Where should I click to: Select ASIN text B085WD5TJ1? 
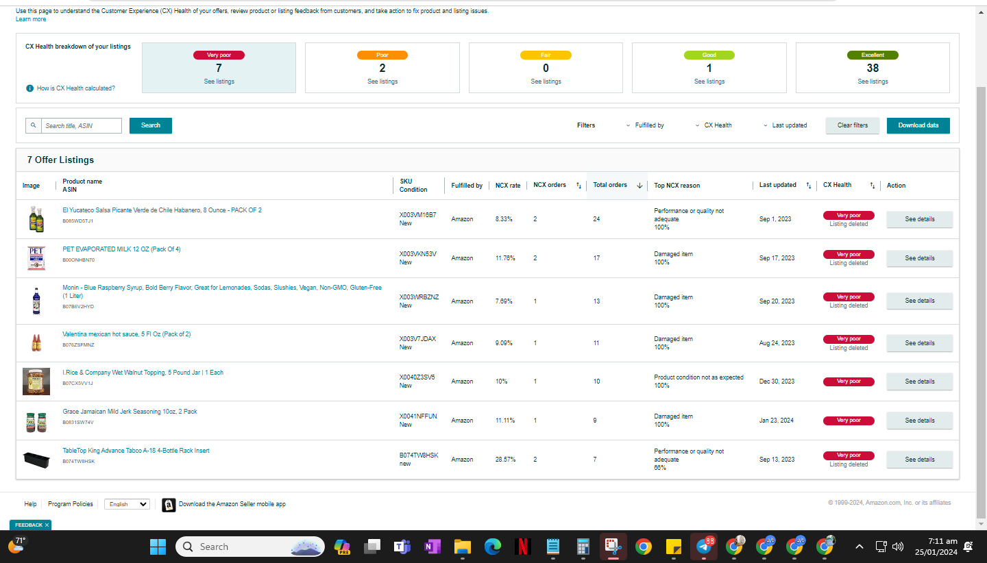tap(77, 221)
